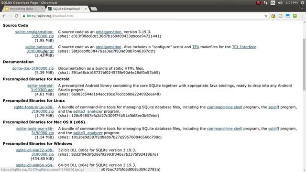Bookmark this page with the star icon
306x172 pixels.
(266, 16)
